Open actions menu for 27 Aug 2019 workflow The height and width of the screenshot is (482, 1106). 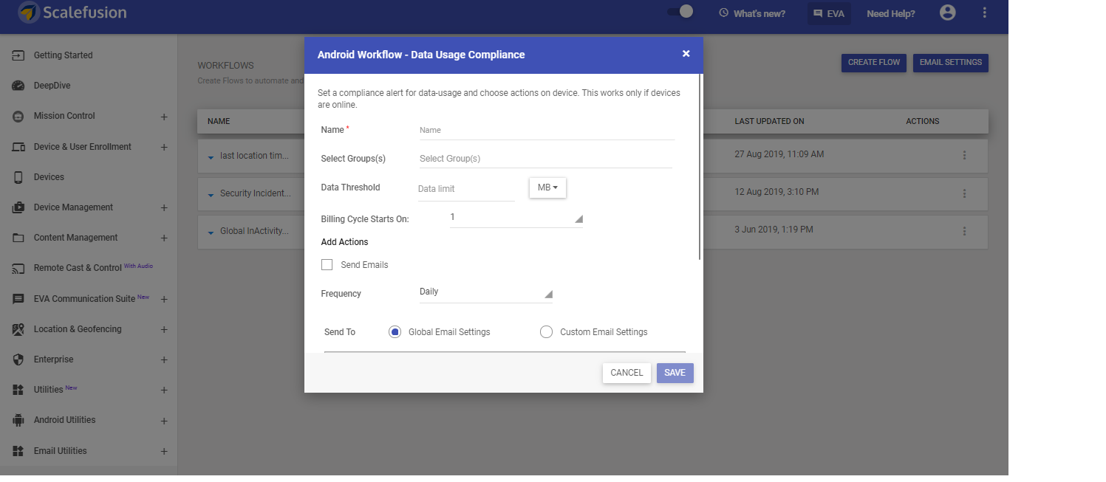964,155
